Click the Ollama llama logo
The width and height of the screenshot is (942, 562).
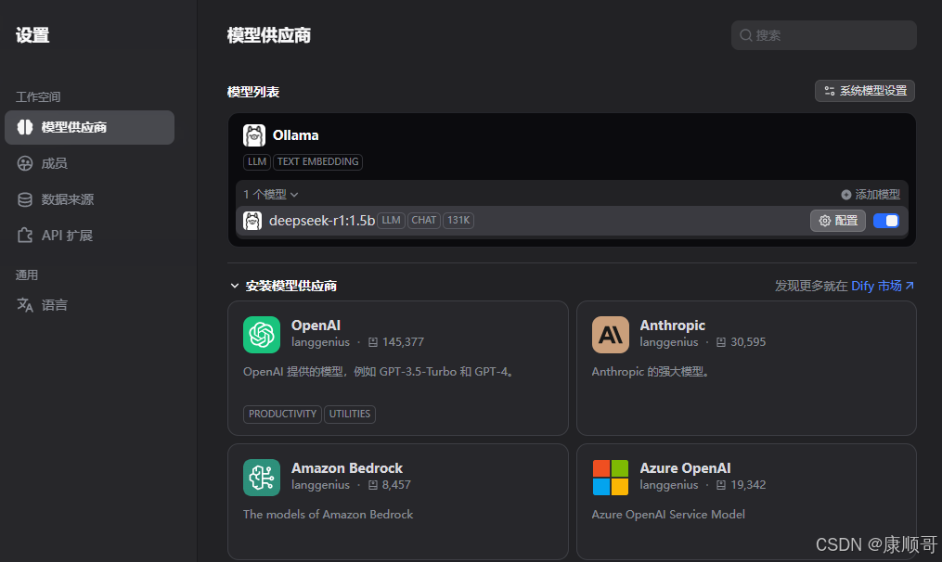[x=254, y=135]
